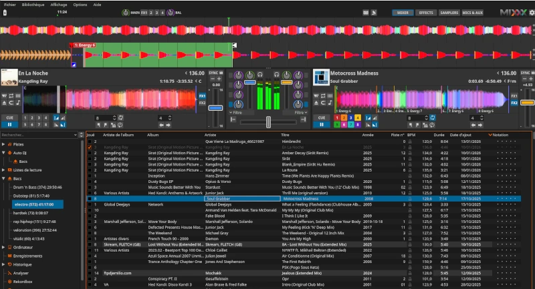
Task: Toggle repeat mode on deck 1
Action: point(11,96)
